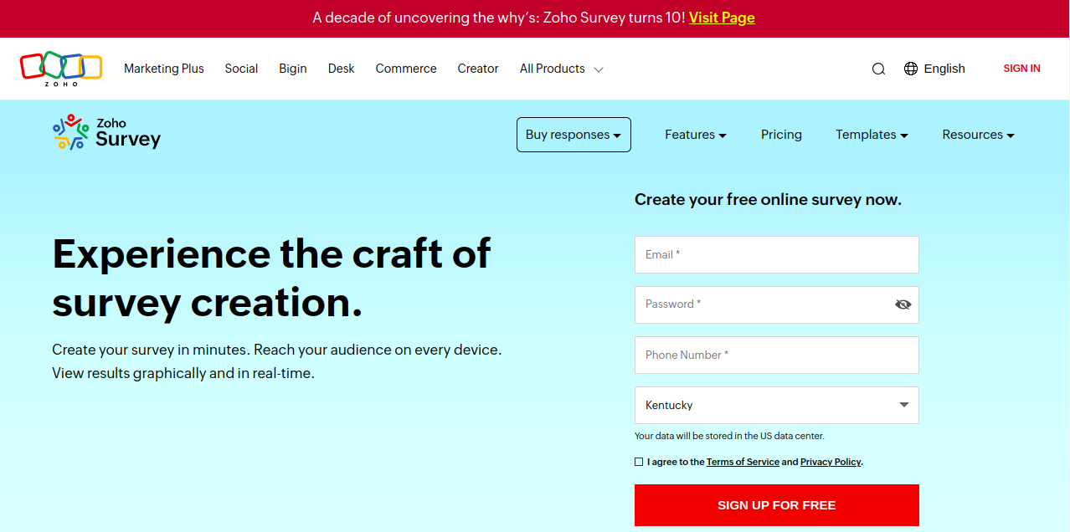Screen dimensions: 1070x532
Task: Click the SIGN IN link
Action: [1021, 69]
